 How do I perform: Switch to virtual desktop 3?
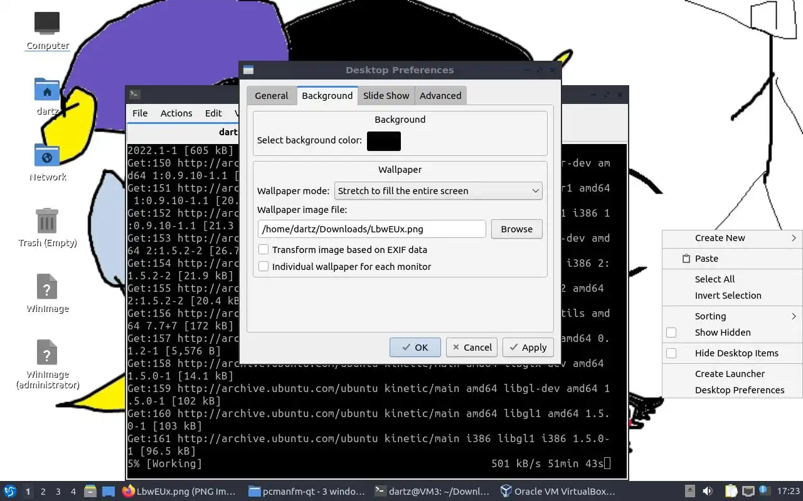point(58,492)
